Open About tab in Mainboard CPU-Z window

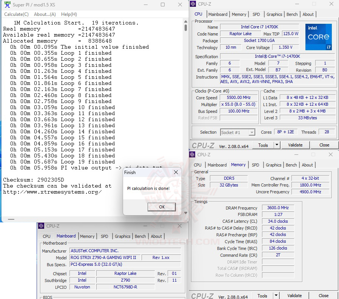pyautogui.click(x=156, y=236)
